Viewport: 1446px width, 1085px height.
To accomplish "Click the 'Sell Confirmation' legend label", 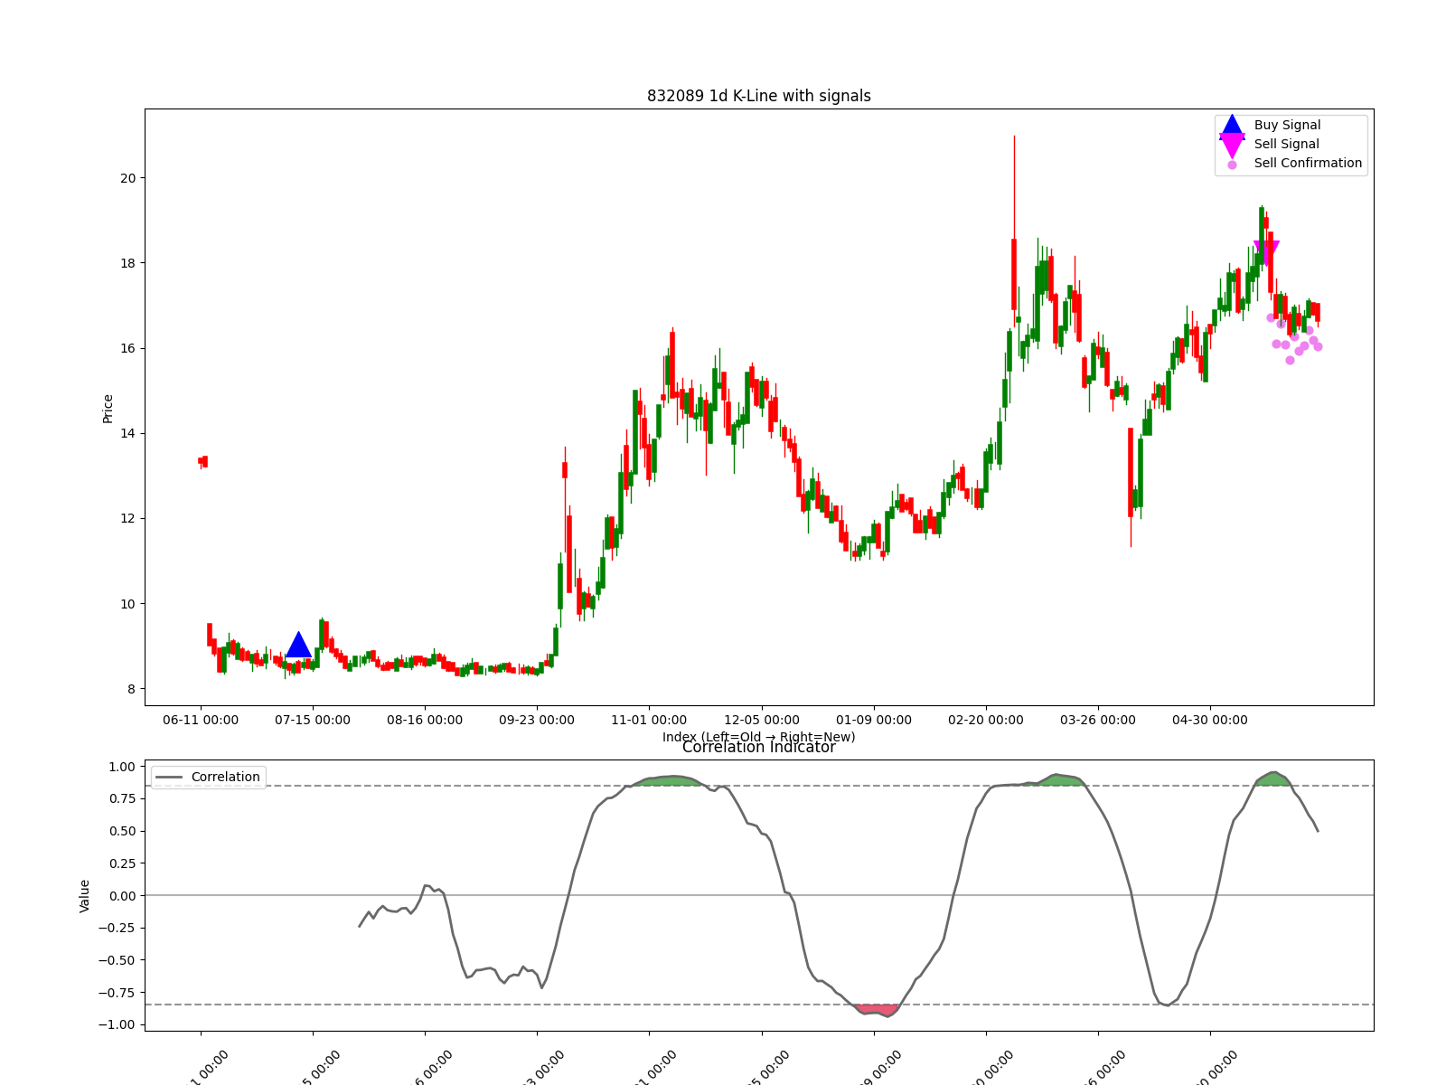I will point(1308,164).
